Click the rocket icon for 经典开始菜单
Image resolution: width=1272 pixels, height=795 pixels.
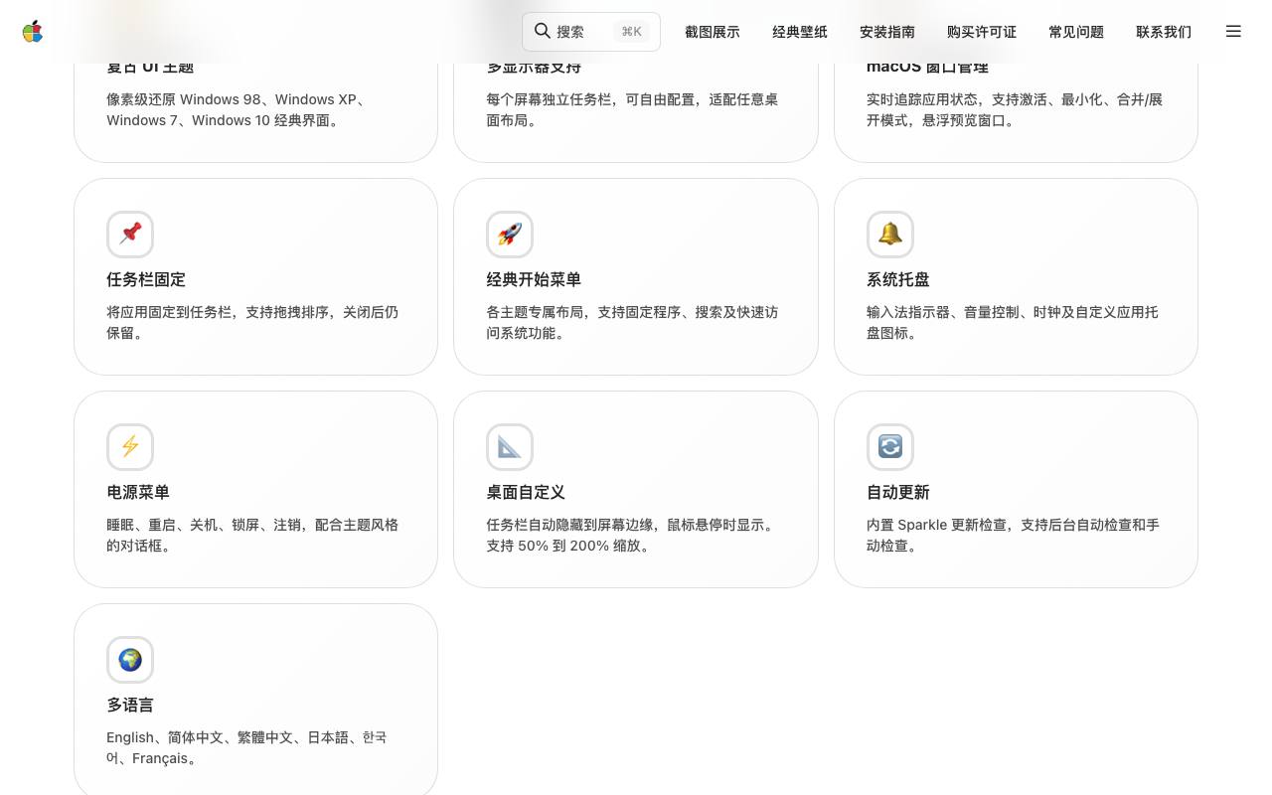(510, 235)
